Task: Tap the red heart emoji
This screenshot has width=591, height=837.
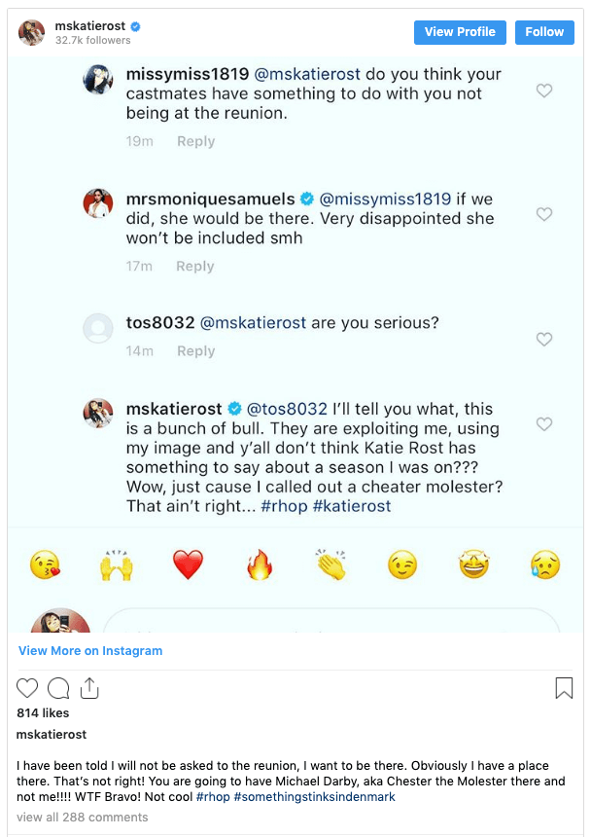Action: 188,564
